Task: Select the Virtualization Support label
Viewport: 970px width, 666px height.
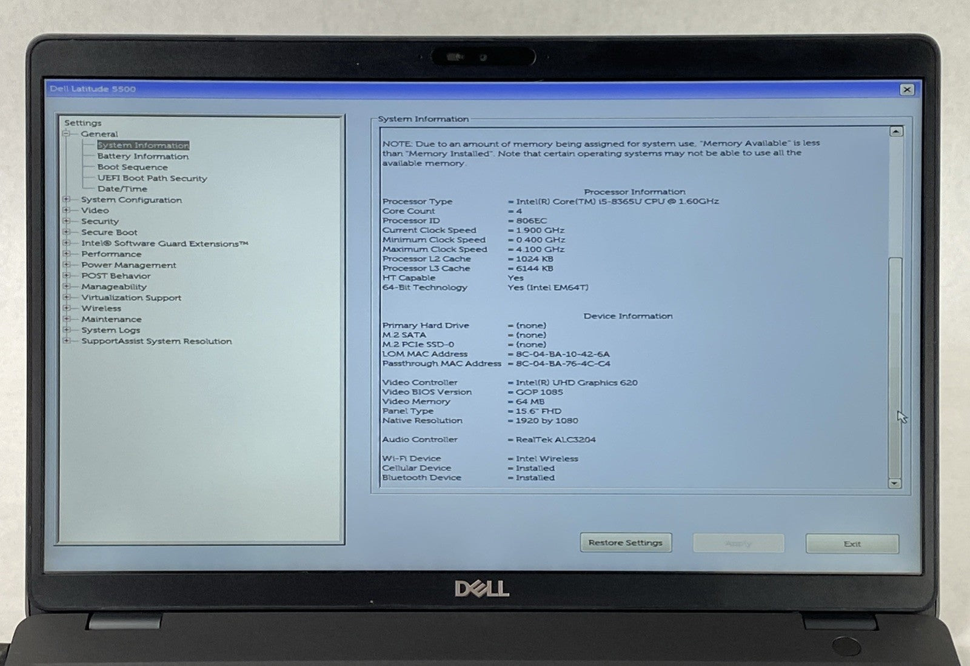Action: (x=132, y=298)
